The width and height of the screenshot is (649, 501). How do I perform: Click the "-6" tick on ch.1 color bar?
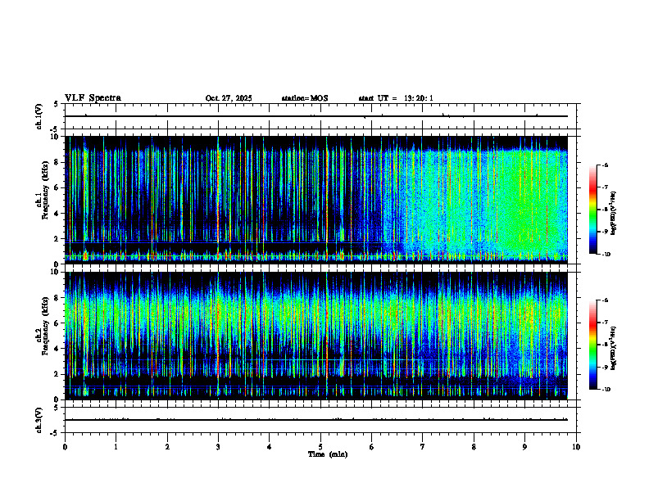pos(605,165)
